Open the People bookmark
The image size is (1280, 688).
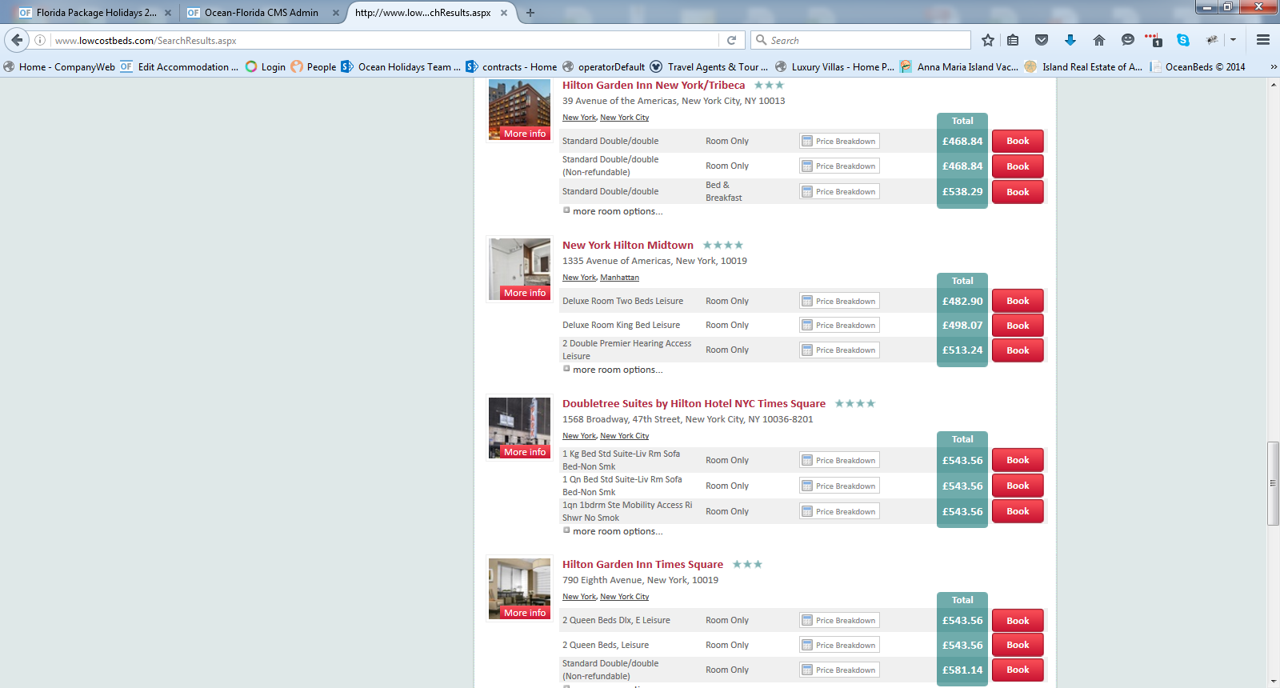pyautogui.click(x=314, y=67)
